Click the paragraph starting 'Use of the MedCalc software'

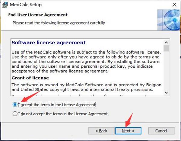point(86,62)
